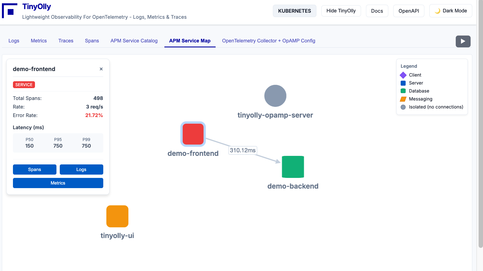This screenshot has width=483, height=271.
Task: Open the OpenAPI link
Action: [408, 11]
